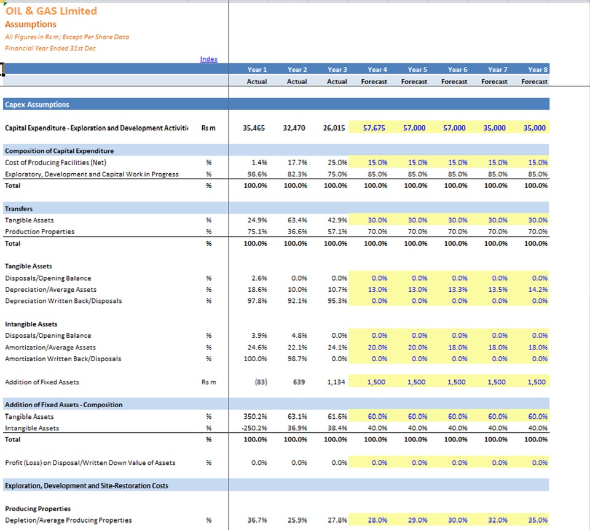Viewport: 590px width, 530px height.
Task: Select Year 3 Depreciation Written Back 95.3%
Action: [337, 301]
